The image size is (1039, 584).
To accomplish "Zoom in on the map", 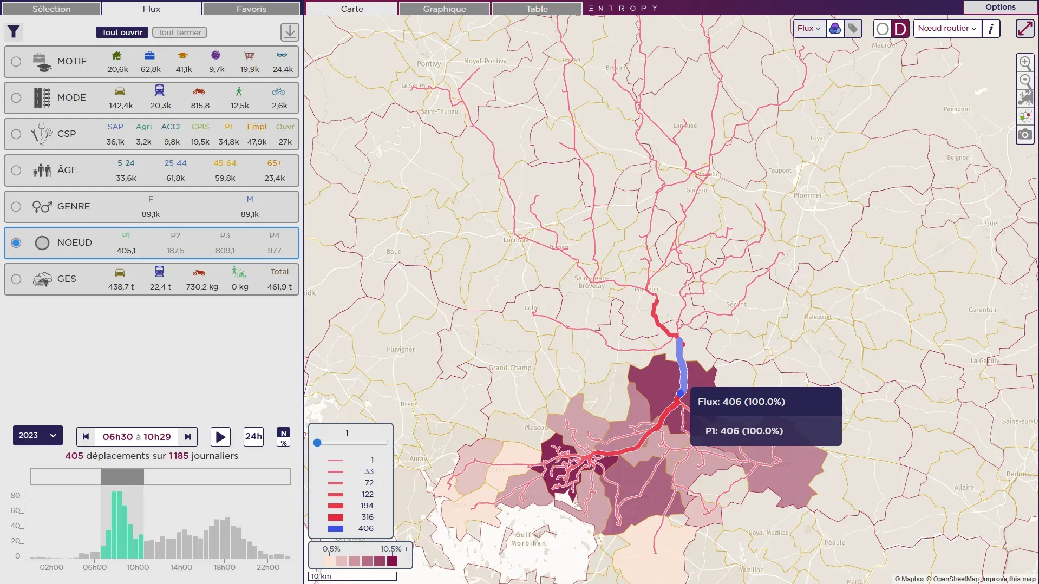I will coord(1025,62).
